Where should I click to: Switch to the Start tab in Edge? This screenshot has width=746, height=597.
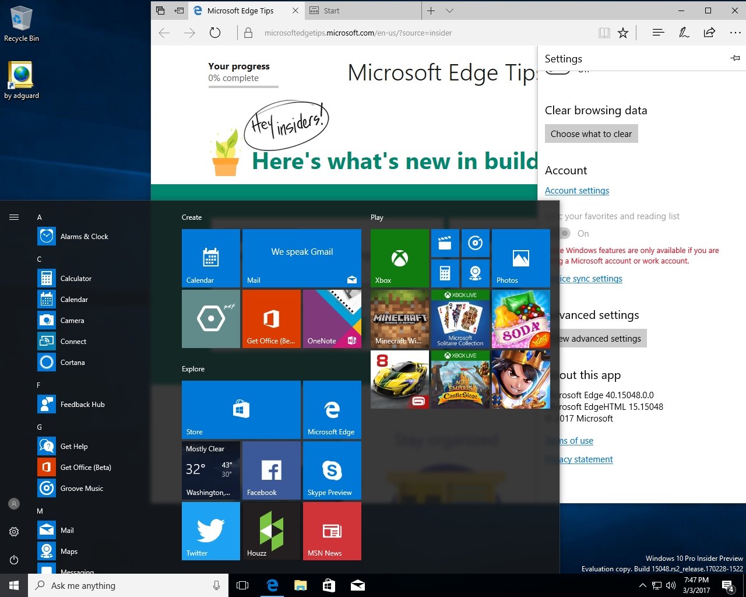(x=363, y=10)
